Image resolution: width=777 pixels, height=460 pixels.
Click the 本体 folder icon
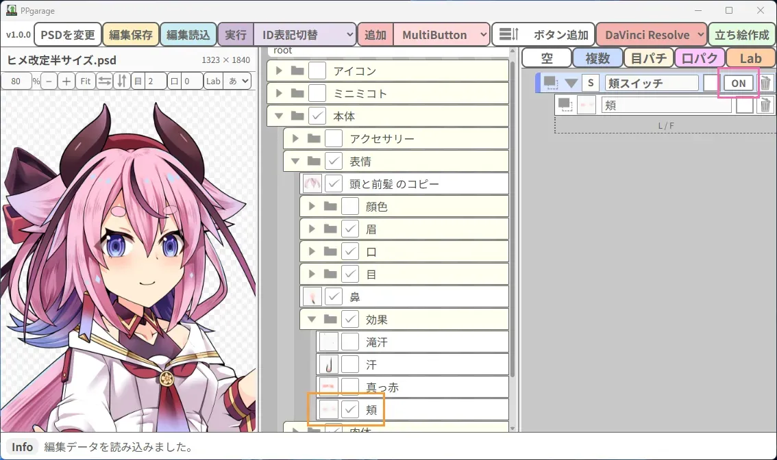pos(297,116)
